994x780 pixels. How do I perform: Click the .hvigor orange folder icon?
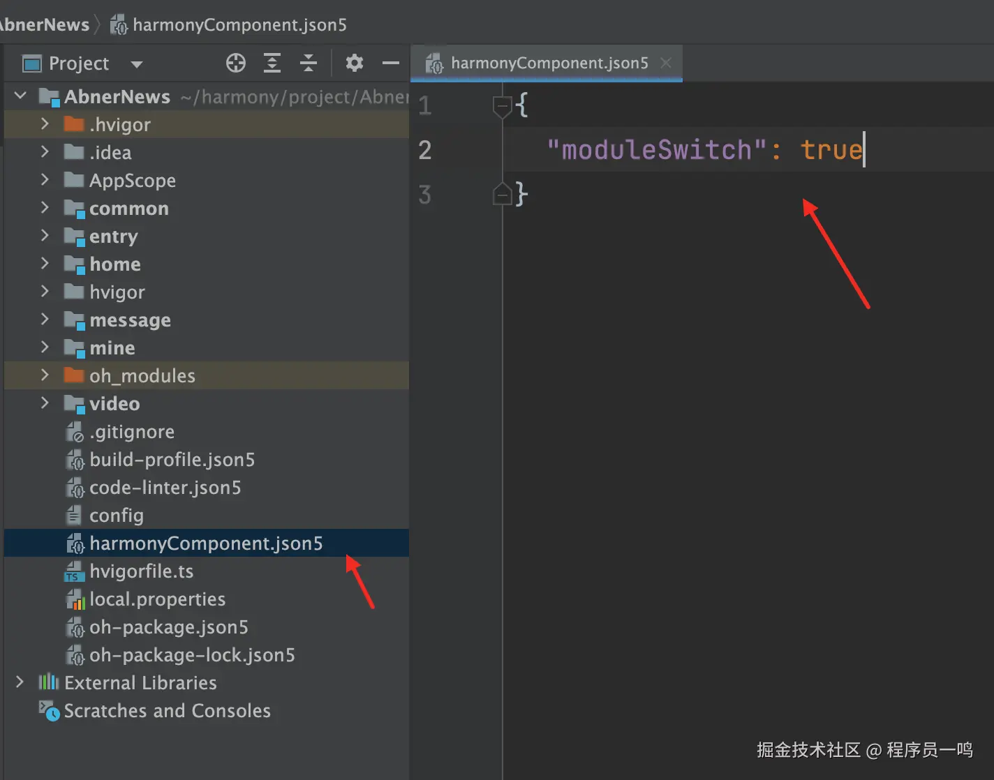point(73,124)
